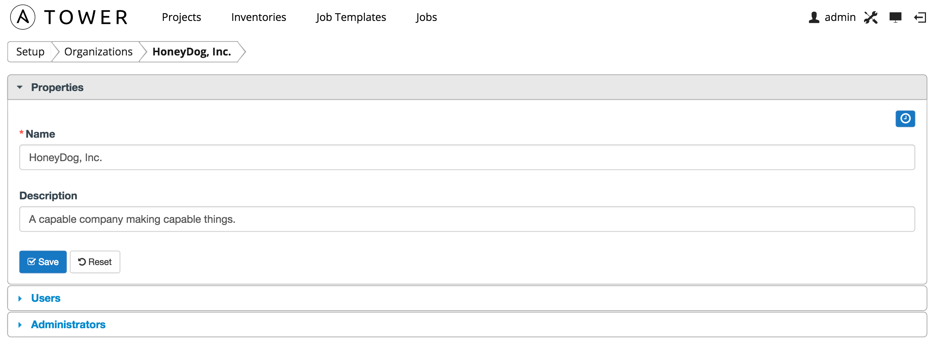Go back to Organizations breadcrumb

98,52
